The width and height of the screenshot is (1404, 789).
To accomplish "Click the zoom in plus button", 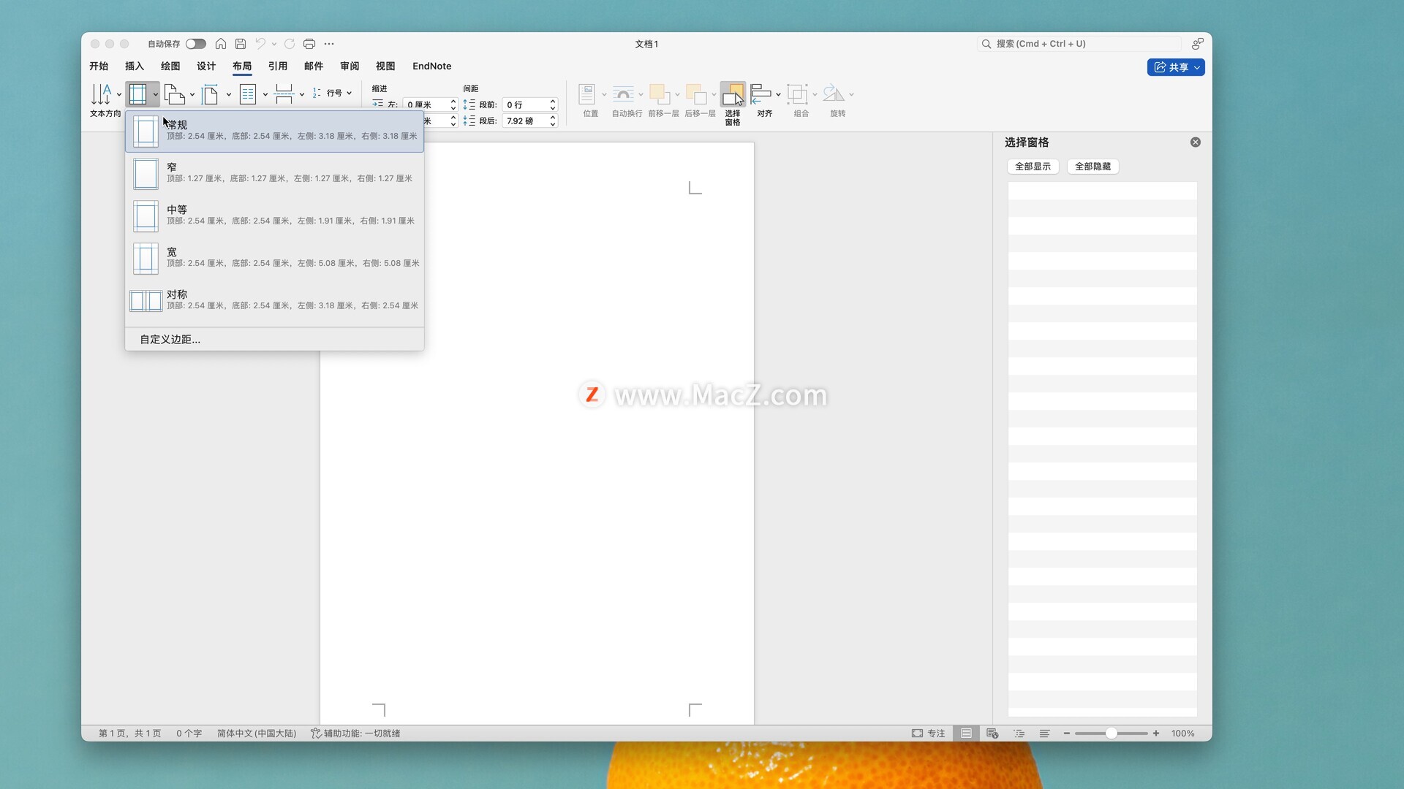I will point(1156,733).
